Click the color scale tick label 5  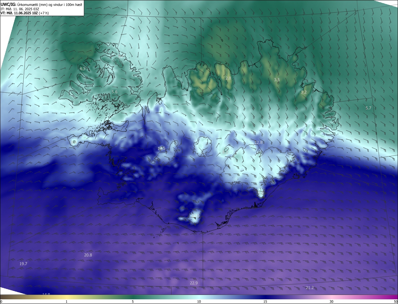click(133, 302)
